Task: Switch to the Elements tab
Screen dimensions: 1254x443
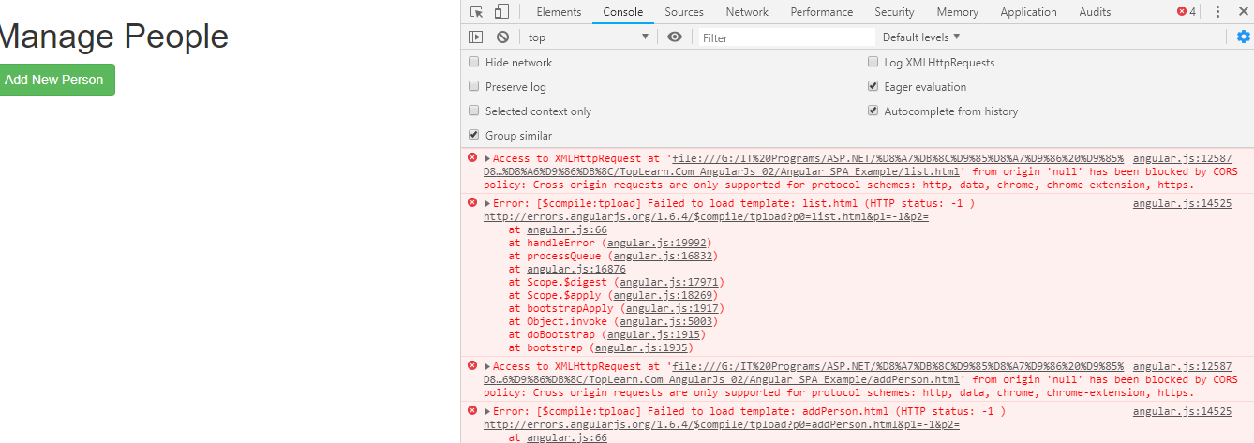Action: point(559,12)
